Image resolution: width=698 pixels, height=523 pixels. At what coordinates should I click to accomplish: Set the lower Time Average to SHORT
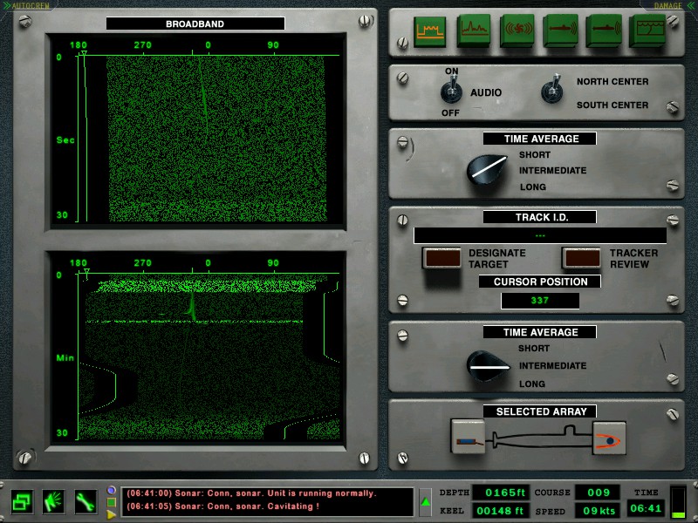point(534,349)
